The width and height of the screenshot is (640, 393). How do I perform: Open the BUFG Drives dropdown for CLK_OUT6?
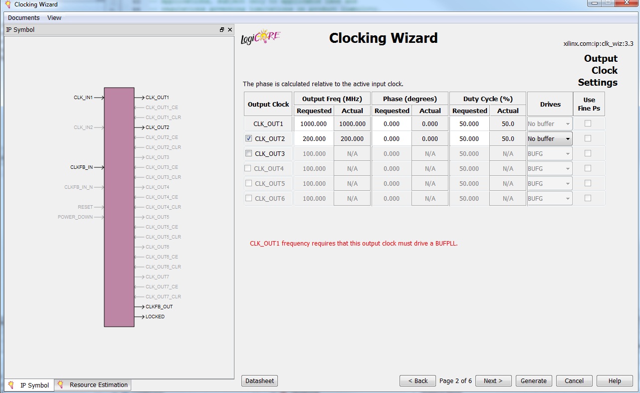click(567, 198)
